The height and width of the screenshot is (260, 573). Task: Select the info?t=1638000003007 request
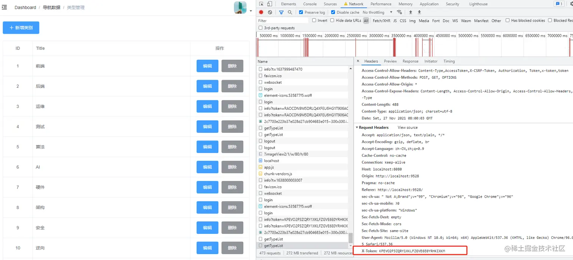[302, 180]
